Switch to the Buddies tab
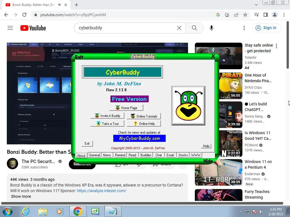290x217 pixels. coord(146,155)
